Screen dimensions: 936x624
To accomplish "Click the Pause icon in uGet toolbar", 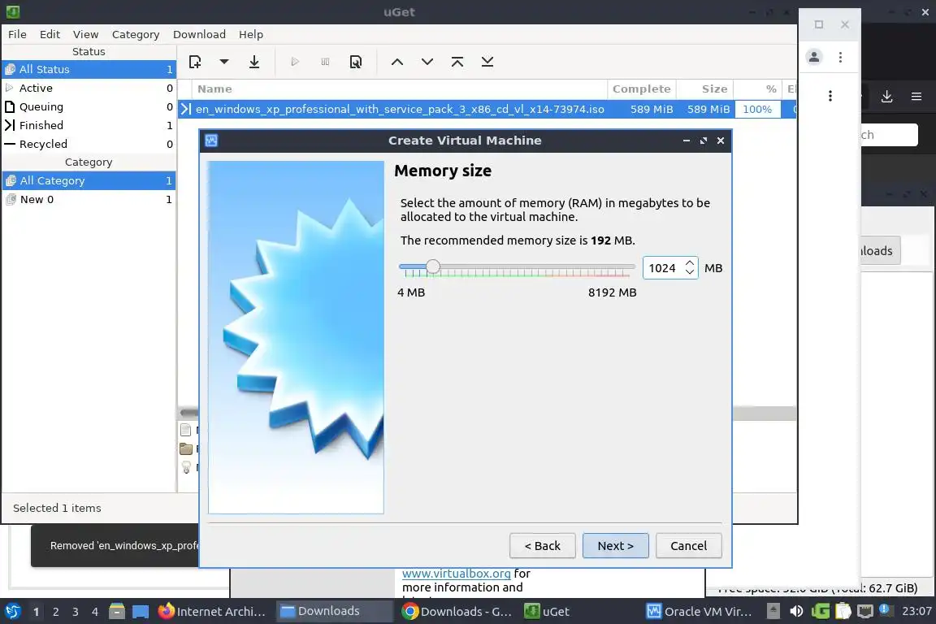I will pyautogui.click(x=325, y=62).
